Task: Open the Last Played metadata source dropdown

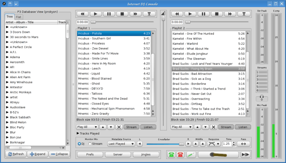Action: 121,144
